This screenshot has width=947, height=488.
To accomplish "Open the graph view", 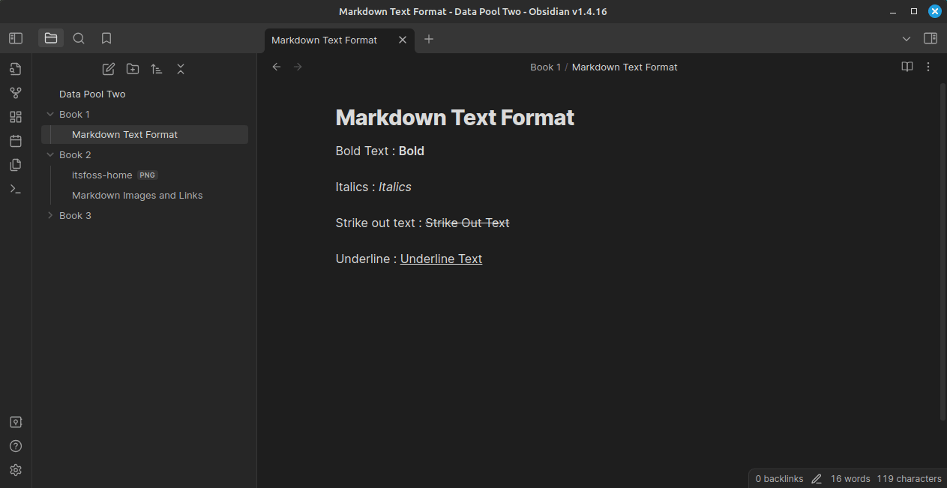I will 16,93.
